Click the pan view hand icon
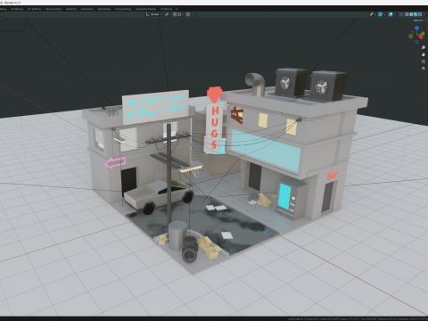428x321 pixels. 424,54
